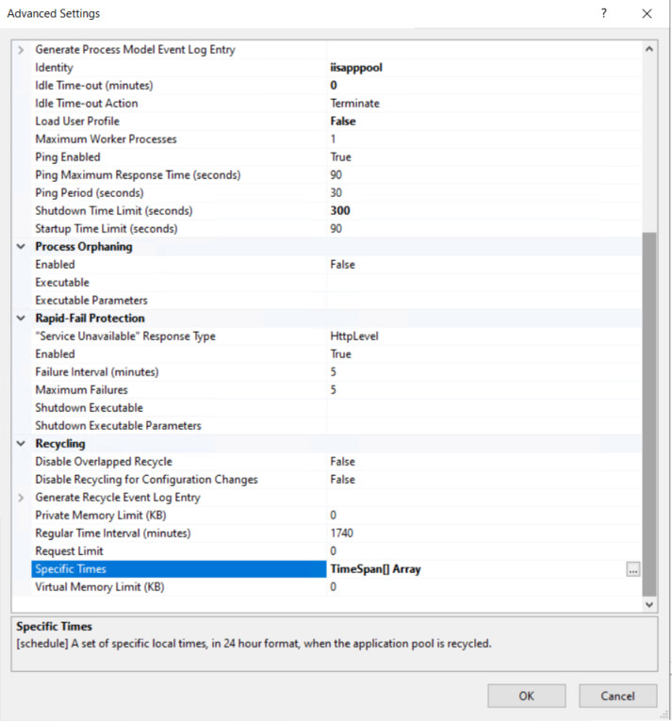The image size is (672, 721).
Task: Click the Help question mark icon
Action: (603, 13)
